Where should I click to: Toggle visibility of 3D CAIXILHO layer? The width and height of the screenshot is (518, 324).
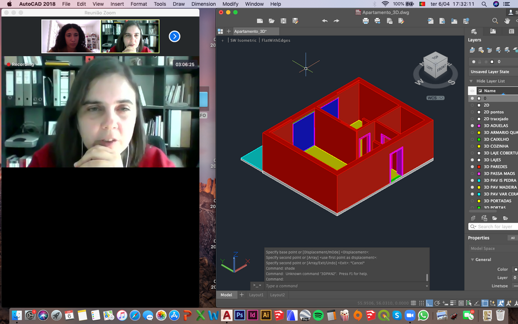[x=472, y=140]
